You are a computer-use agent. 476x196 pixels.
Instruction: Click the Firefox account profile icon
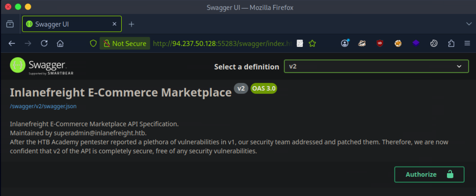coord(345,43)
